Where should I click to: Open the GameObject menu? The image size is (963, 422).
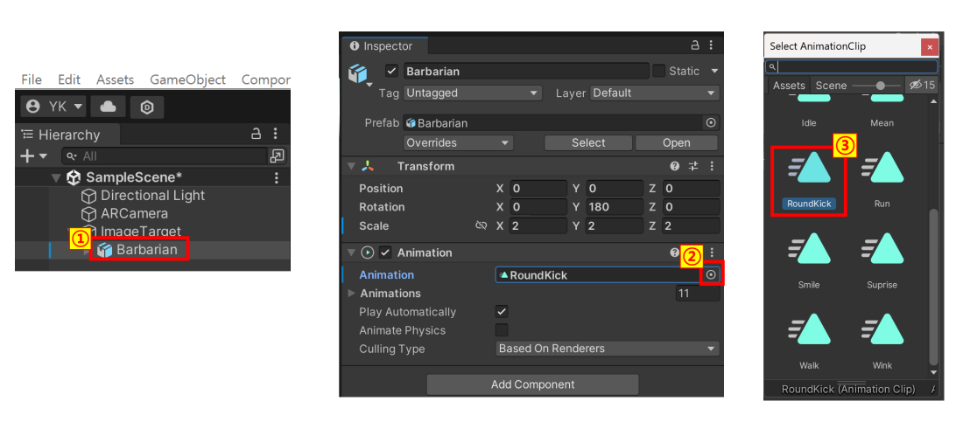tap(188, 80)
